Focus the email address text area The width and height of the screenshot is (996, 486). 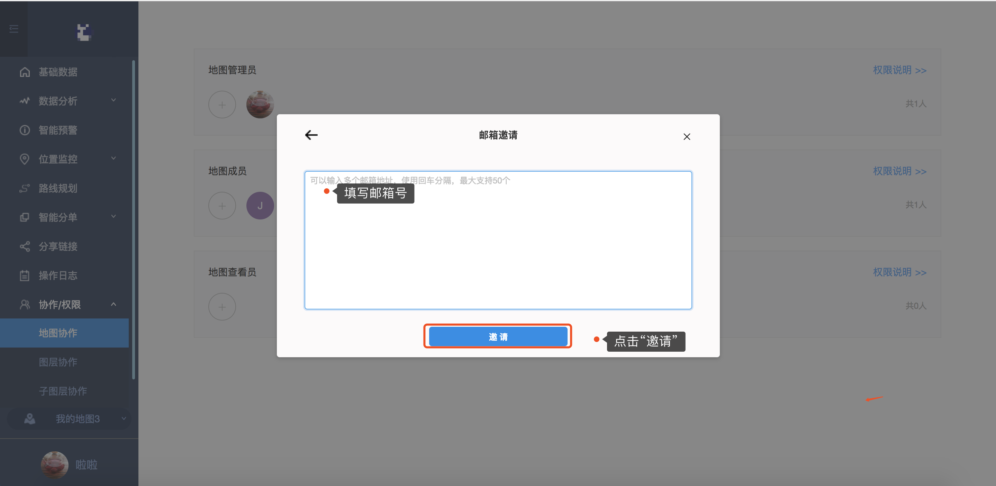498,240
